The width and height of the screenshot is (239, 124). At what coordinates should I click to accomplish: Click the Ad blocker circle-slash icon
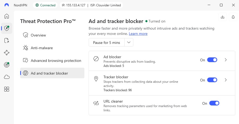96,59
